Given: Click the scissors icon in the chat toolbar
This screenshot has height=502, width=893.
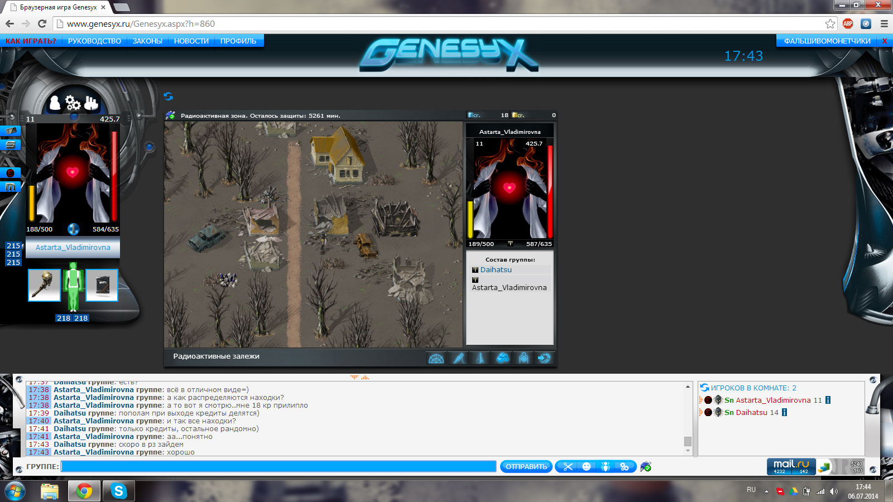Looking at the screenshot, I should (568, 467).
